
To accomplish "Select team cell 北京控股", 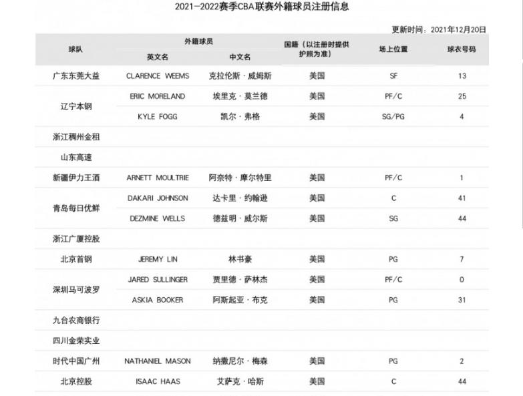I will (76, 381).
